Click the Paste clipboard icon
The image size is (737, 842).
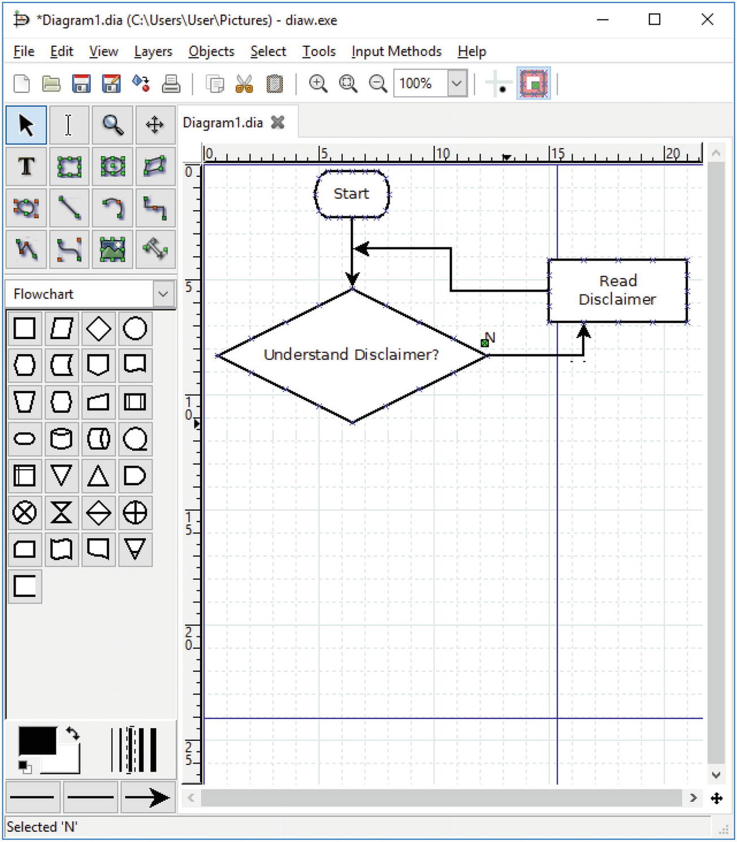[274, 84]
